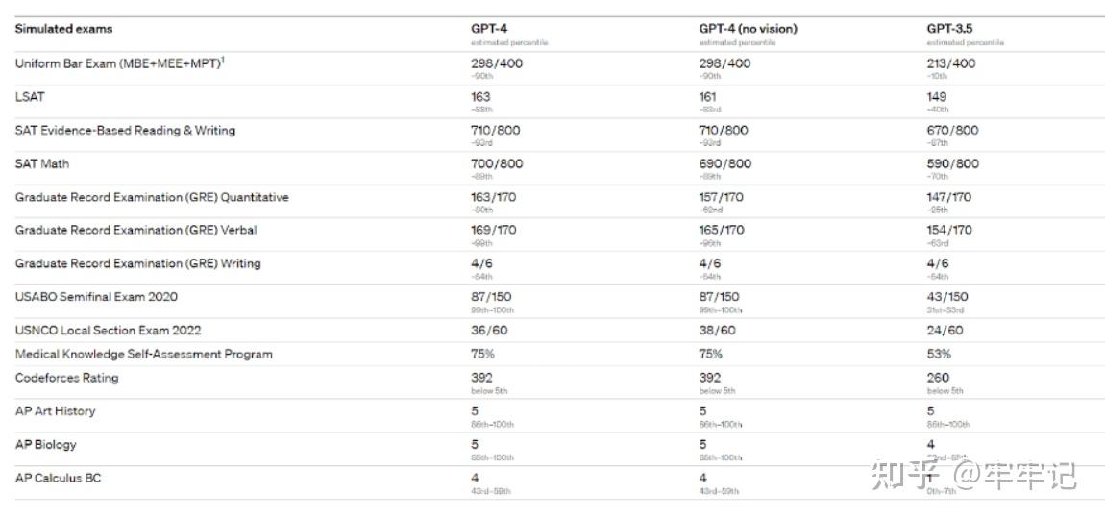
Task: Click the @牢牢记 username watermark
Action: click(1015, 476)
